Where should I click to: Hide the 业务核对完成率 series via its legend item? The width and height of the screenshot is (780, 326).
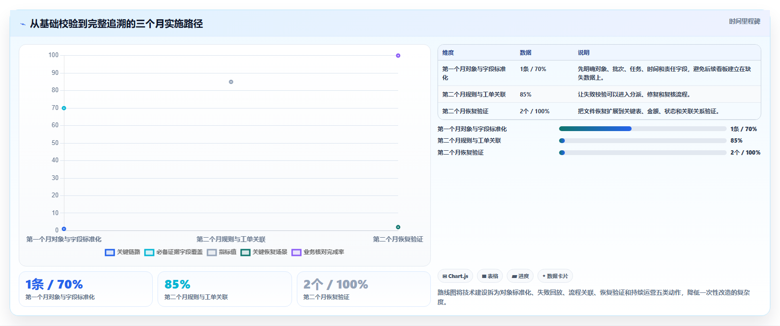(x=317, y=252)
